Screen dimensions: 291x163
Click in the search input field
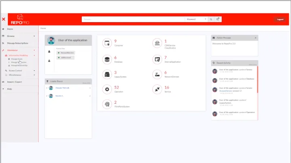click(133, 19)
